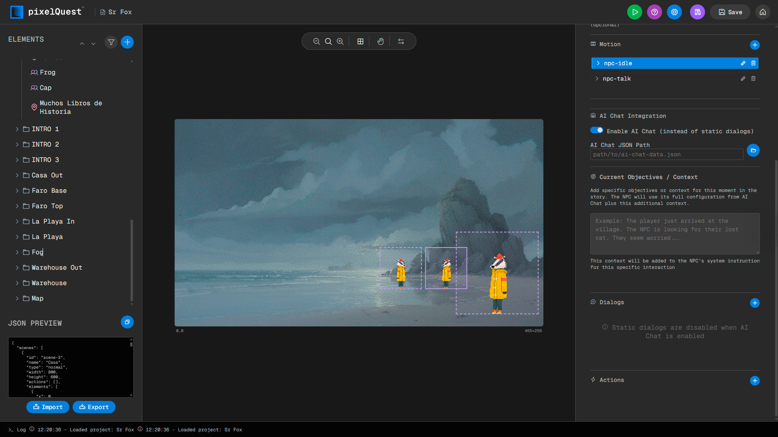Edit the npc-idle motion with the pencil icon
The width and height of the screenshot is (778, 437).
click(743, 63)
